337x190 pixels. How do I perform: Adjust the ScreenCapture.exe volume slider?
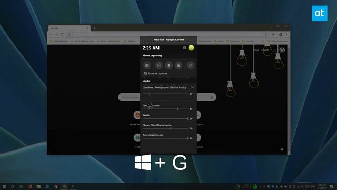165,138
